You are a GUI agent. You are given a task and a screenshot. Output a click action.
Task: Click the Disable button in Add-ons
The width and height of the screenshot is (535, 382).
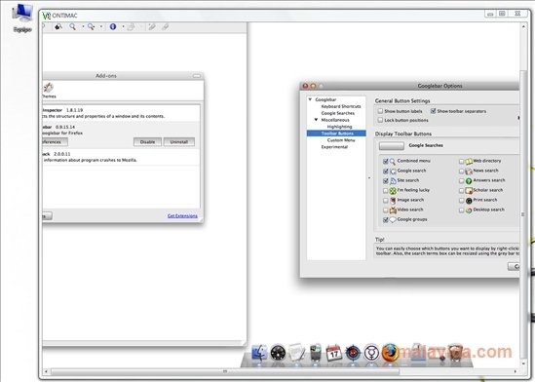(x=147, y=142)
